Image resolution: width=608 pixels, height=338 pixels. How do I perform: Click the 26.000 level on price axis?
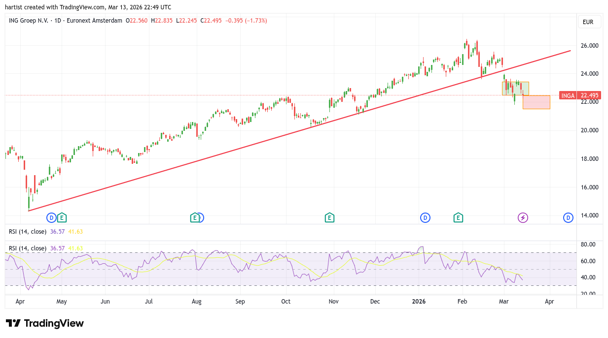[x=589, y=46]
